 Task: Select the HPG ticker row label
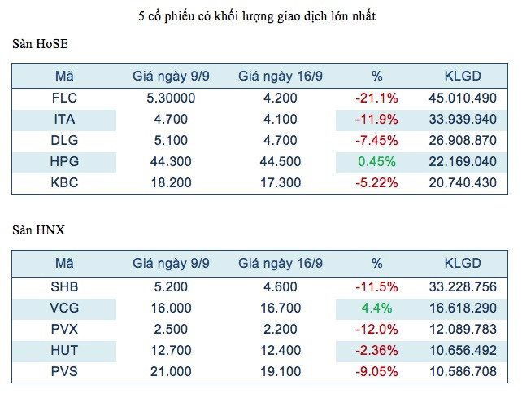point(64,162)
